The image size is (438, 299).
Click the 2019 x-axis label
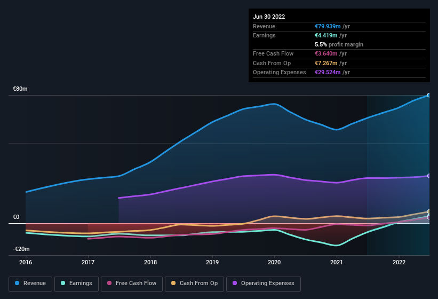click(x=212, y=262)
